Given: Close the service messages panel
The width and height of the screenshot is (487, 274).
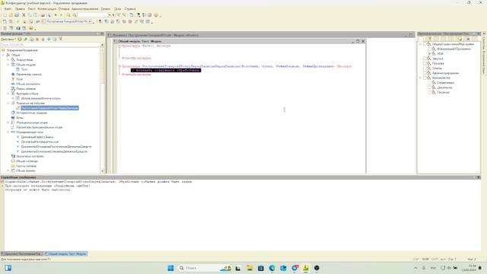Looking at the screenshot, I should pyautogui.click(x=479, y=177).
